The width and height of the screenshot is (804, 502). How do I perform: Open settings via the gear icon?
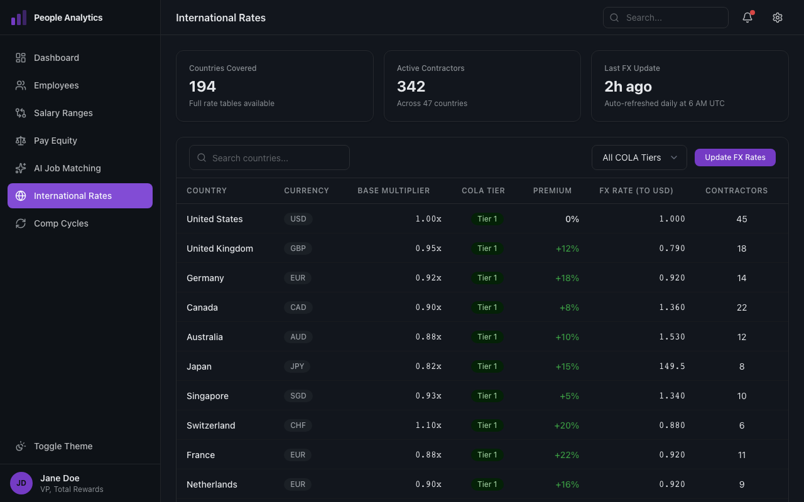[778, 18]
